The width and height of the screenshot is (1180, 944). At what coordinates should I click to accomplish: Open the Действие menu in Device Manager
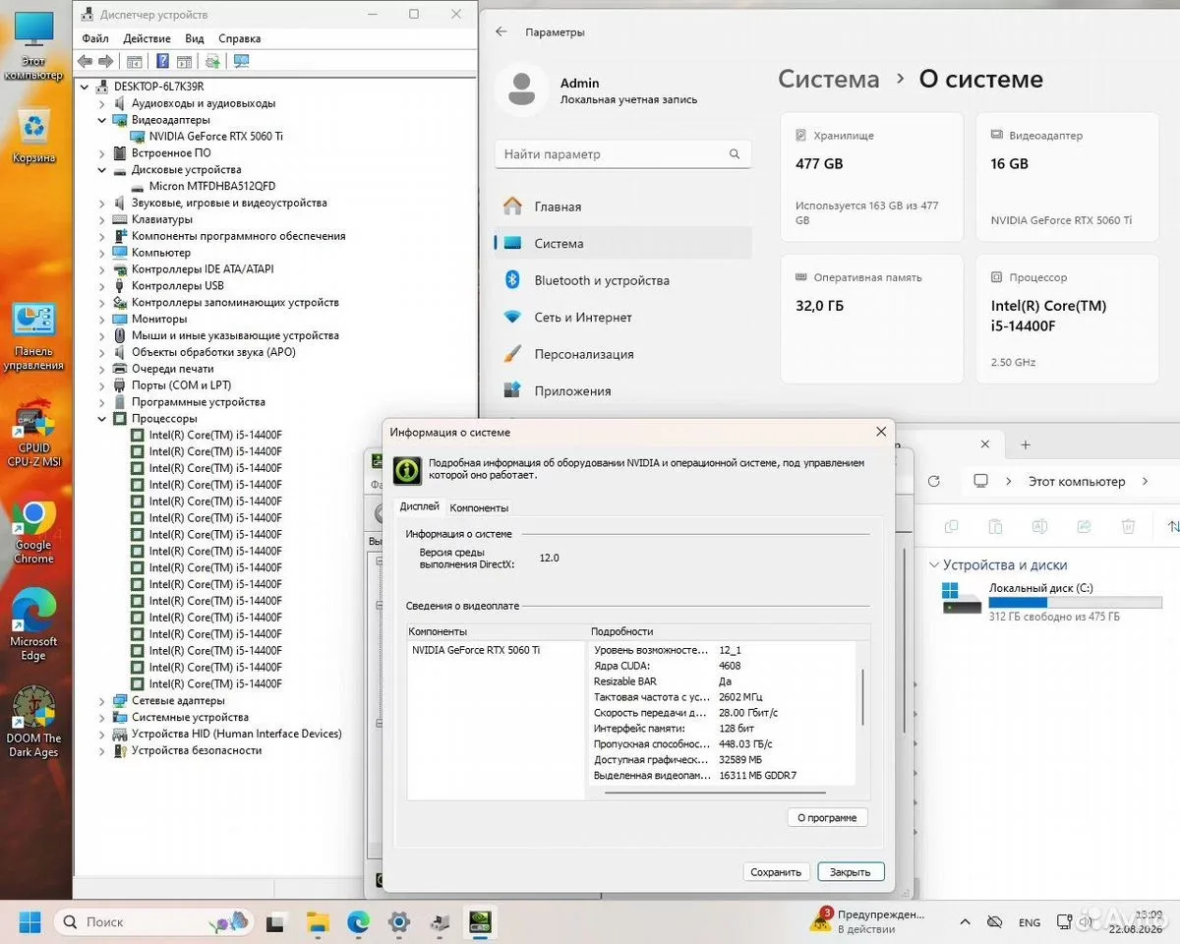point(147,38)
